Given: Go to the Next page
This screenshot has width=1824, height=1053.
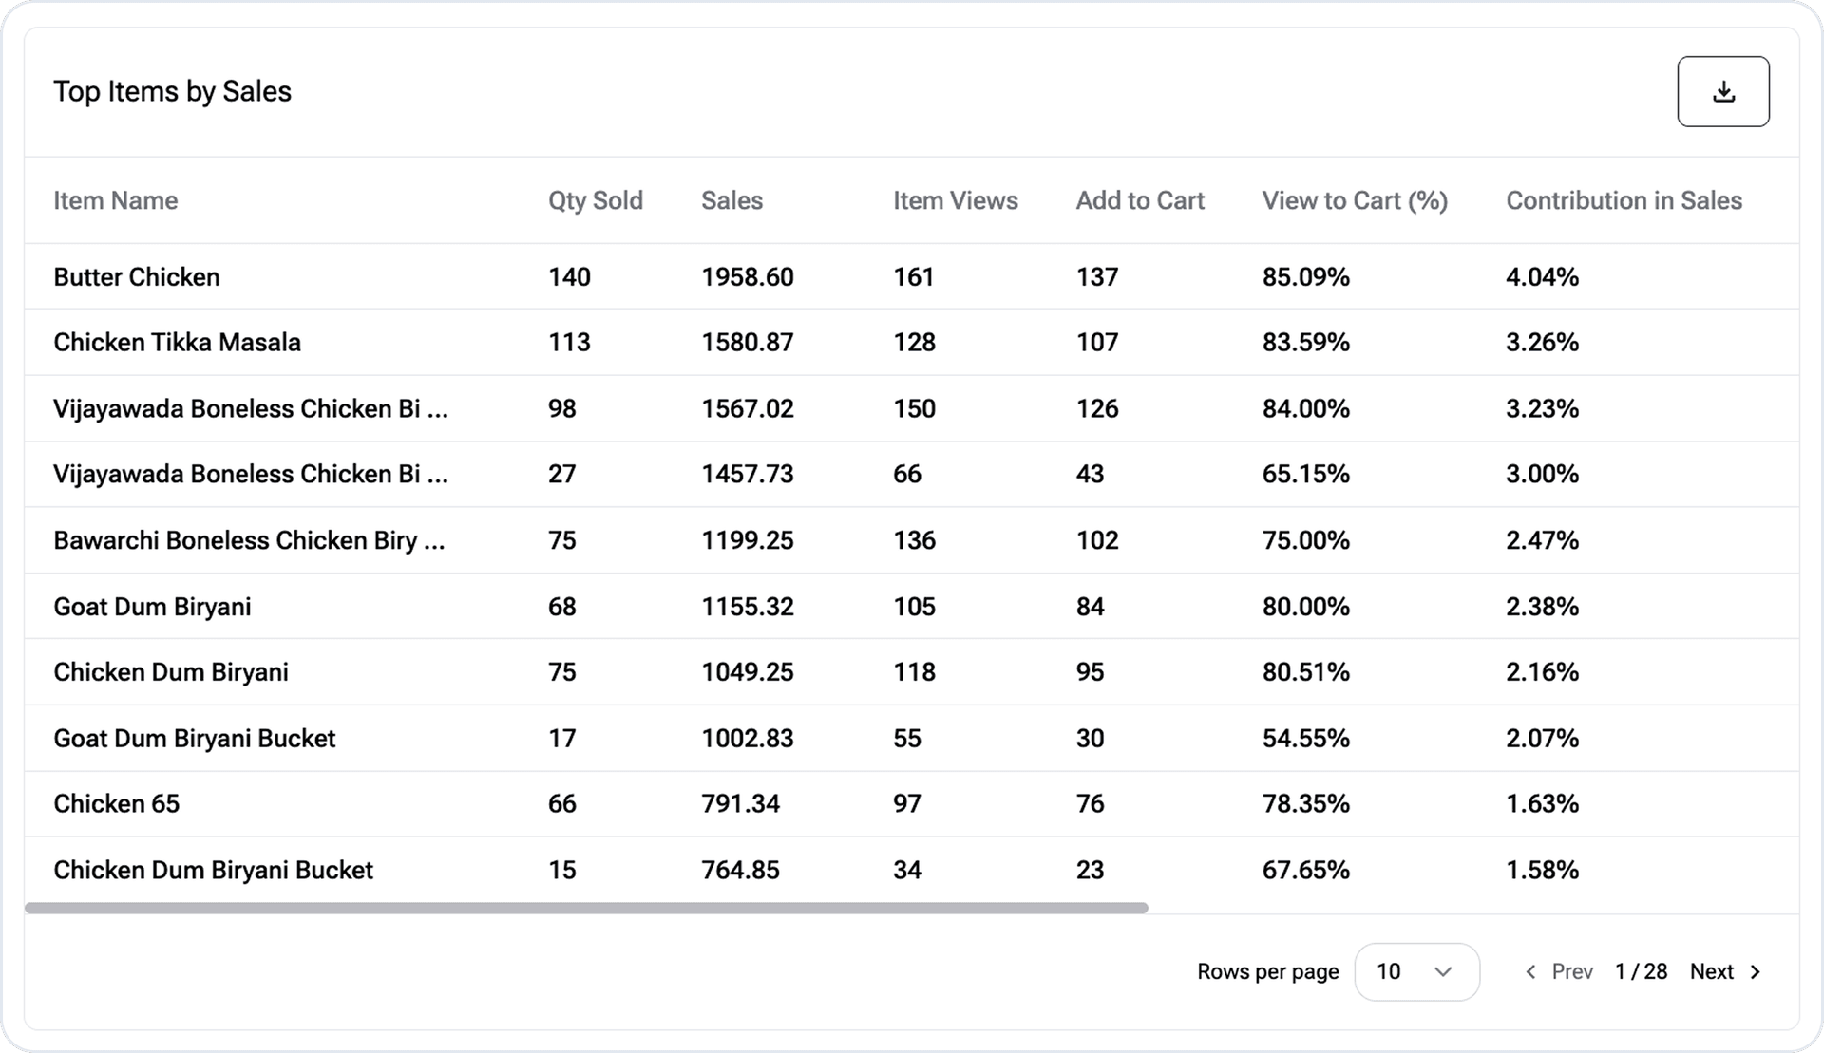Looking at the screenshot, I should [x=1725, y=971].
